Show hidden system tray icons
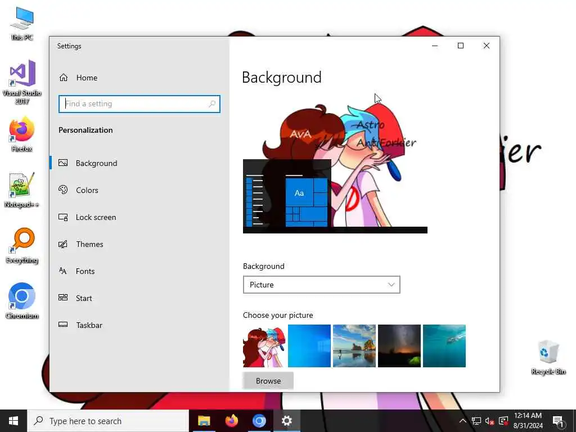Image resolution: width=576 pixels, height=432 pixels. pyautogui.click(x=463, y=421)
